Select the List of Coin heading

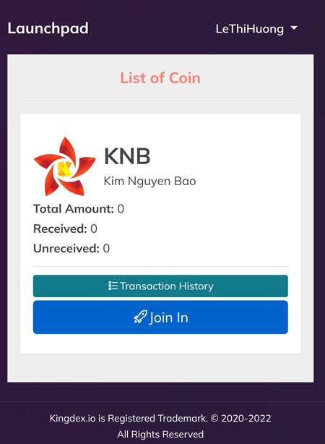coord(160,78)
